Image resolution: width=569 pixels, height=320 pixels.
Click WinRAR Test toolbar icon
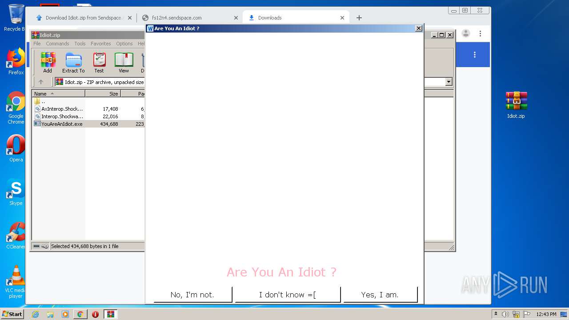click(x=99, y=63)
